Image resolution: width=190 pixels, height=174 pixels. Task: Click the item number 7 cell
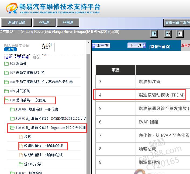[115, 135]
